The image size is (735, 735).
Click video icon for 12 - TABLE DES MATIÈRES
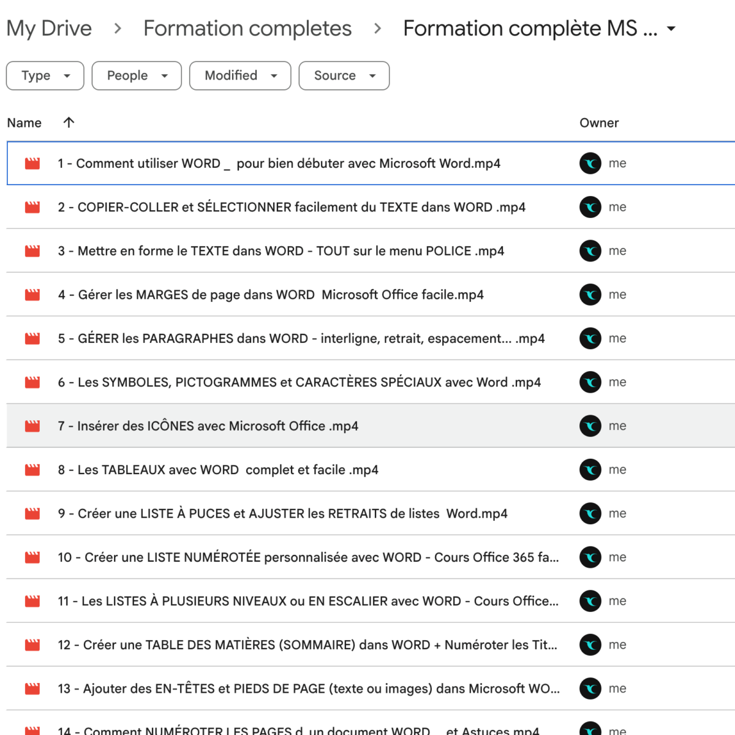tap(32, 645)
